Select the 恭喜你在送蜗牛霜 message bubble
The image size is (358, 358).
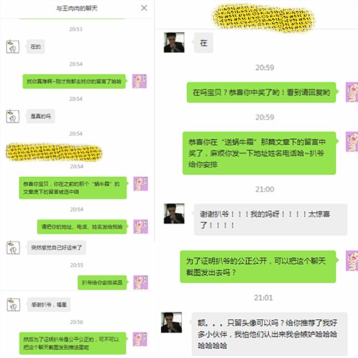(259, 153)
